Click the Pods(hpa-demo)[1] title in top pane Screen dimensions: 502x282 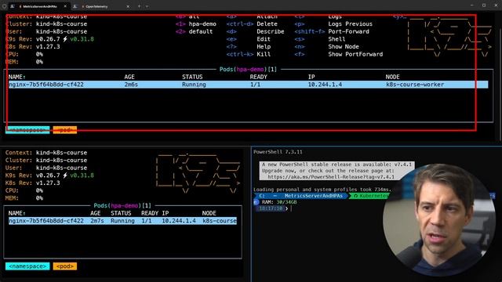[248, 70]
